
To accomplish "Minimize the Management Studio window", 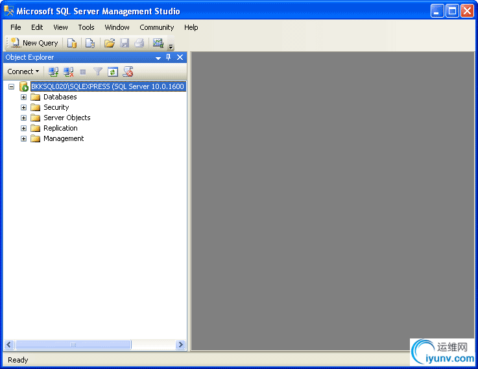I will (437, 11).
